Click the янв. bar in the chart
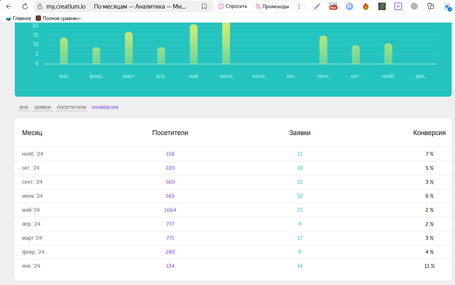Viewport: 455px width, 285px height. click(x=64, y=51)
